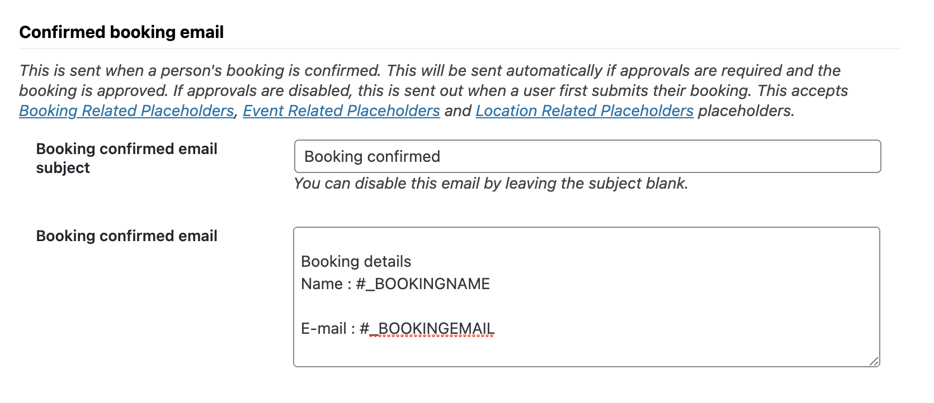Open the Booking Related Placeholders link
This screenshot has height=403, width=934.
coord(126,111)
